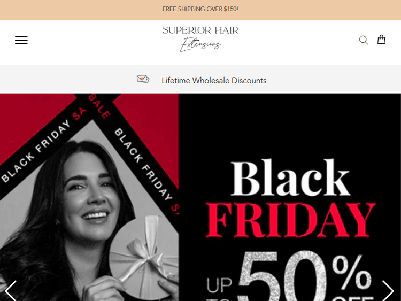Click the peach announcement bar

pos(200,10)
